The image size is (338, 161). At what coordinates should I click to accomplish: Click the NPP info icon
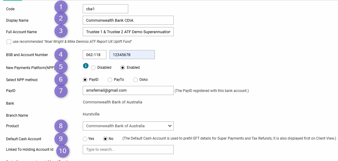85,66
